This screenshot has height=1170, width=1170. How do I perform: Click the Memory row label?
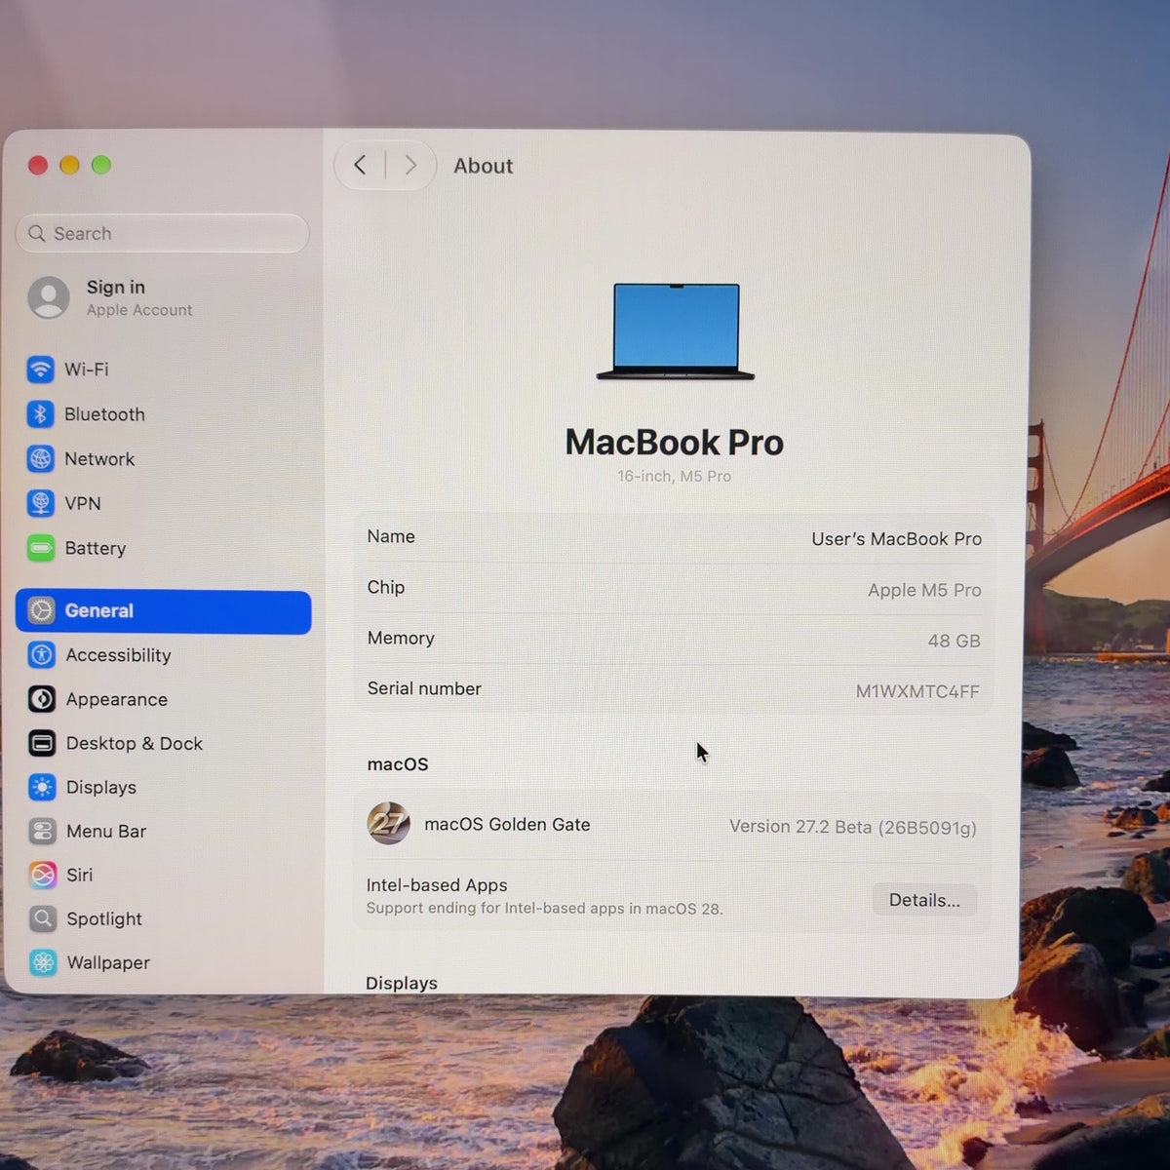[401, 638]
